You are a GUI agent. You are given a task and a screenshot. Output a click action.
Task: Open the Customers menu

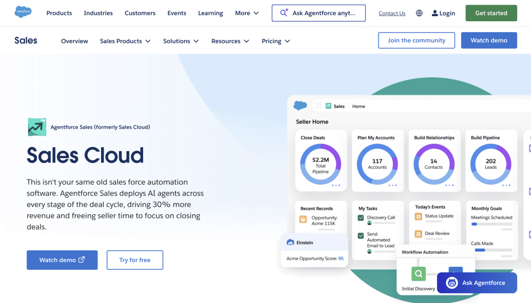click(140, 13)
